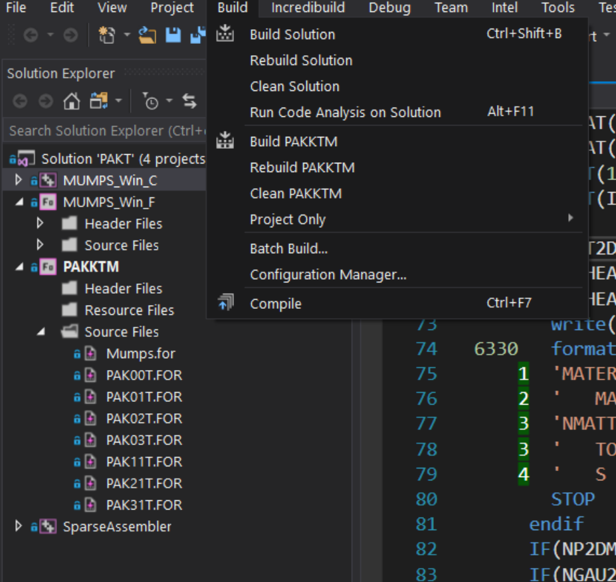This screenshot has width=616, height=582.
Task: Click the Pending Changes Filter clock icon
Action: (150, 102)
